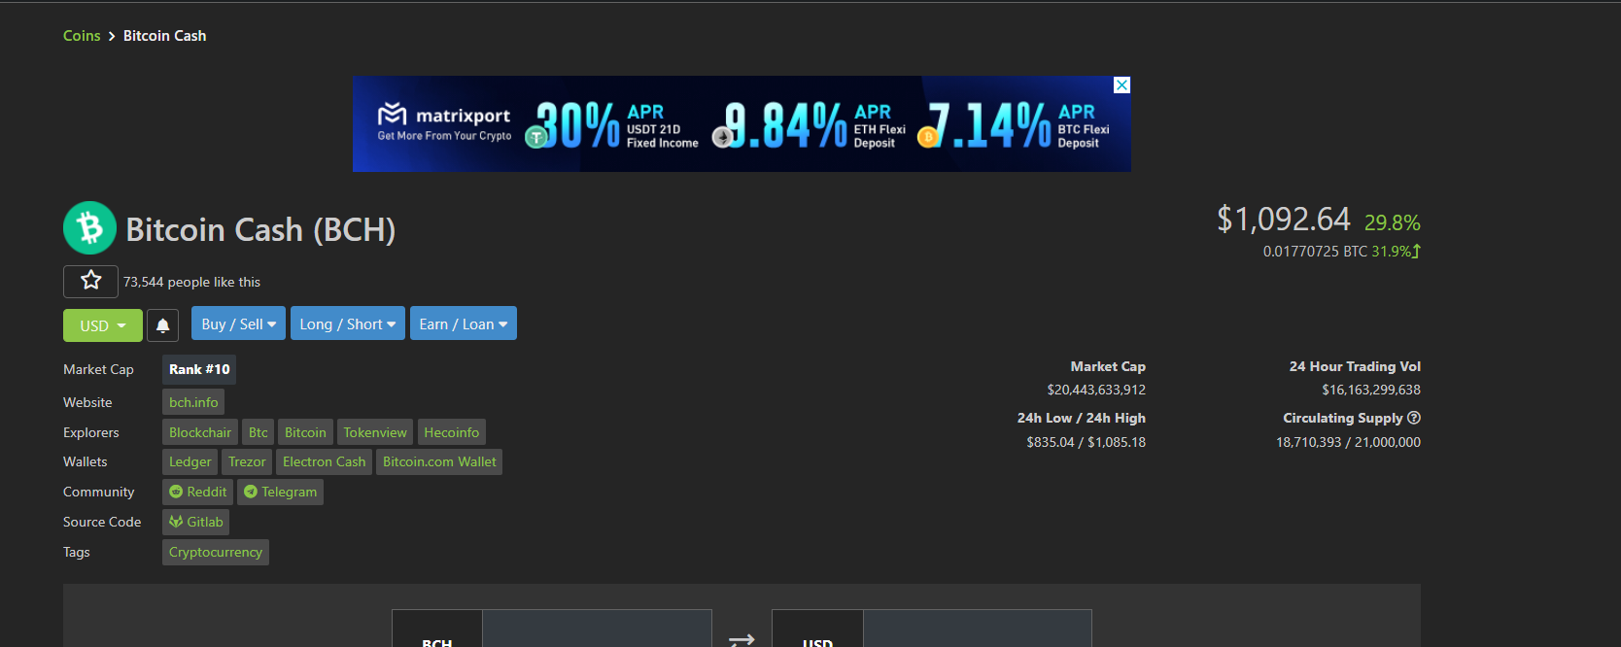Screen dimensions: 1621x647
Task: Click the Bitcoin Cash logo icon
Action: coord(89,228)
